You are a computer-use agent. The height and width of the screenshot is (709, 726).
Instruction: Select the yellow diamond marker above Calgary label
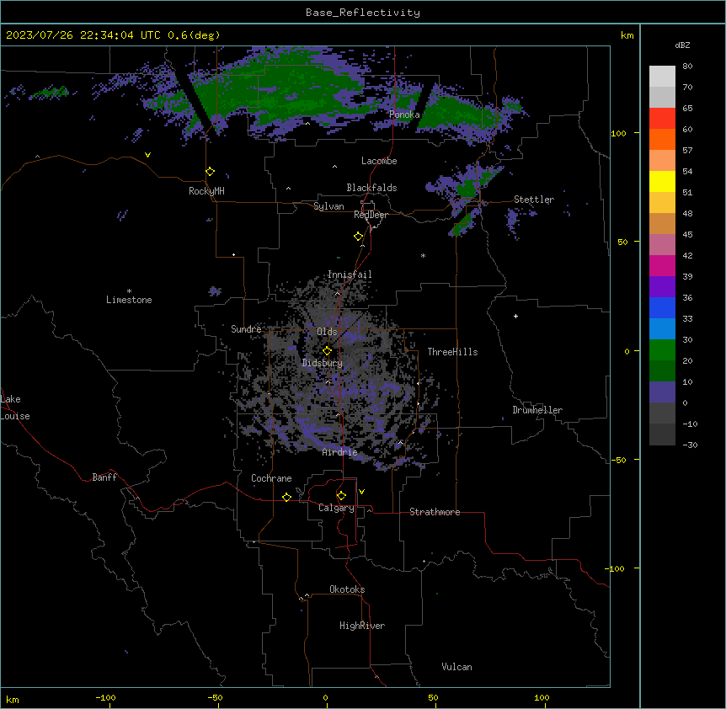(342, 496)
